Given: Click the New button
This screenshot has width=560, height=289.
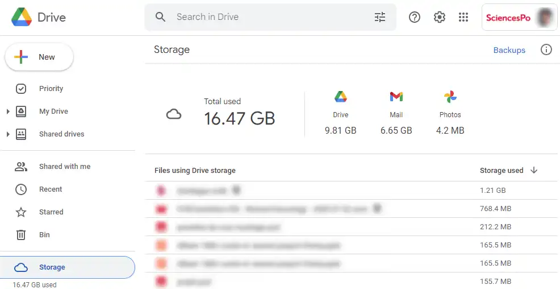Looking at the screenshot, I should (39, 57).
